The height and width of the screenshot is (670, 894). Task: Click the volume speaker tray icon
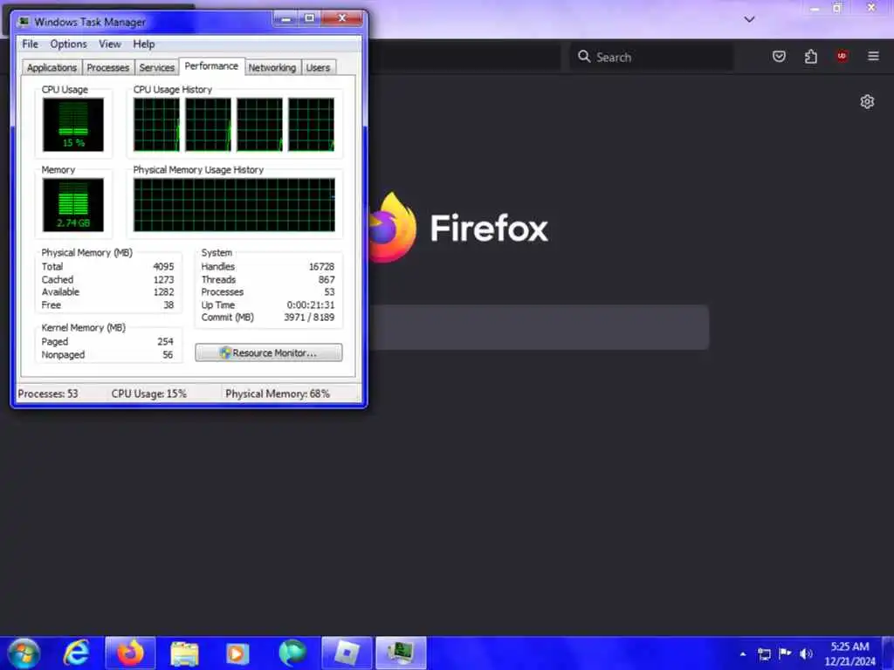[806, 654]
